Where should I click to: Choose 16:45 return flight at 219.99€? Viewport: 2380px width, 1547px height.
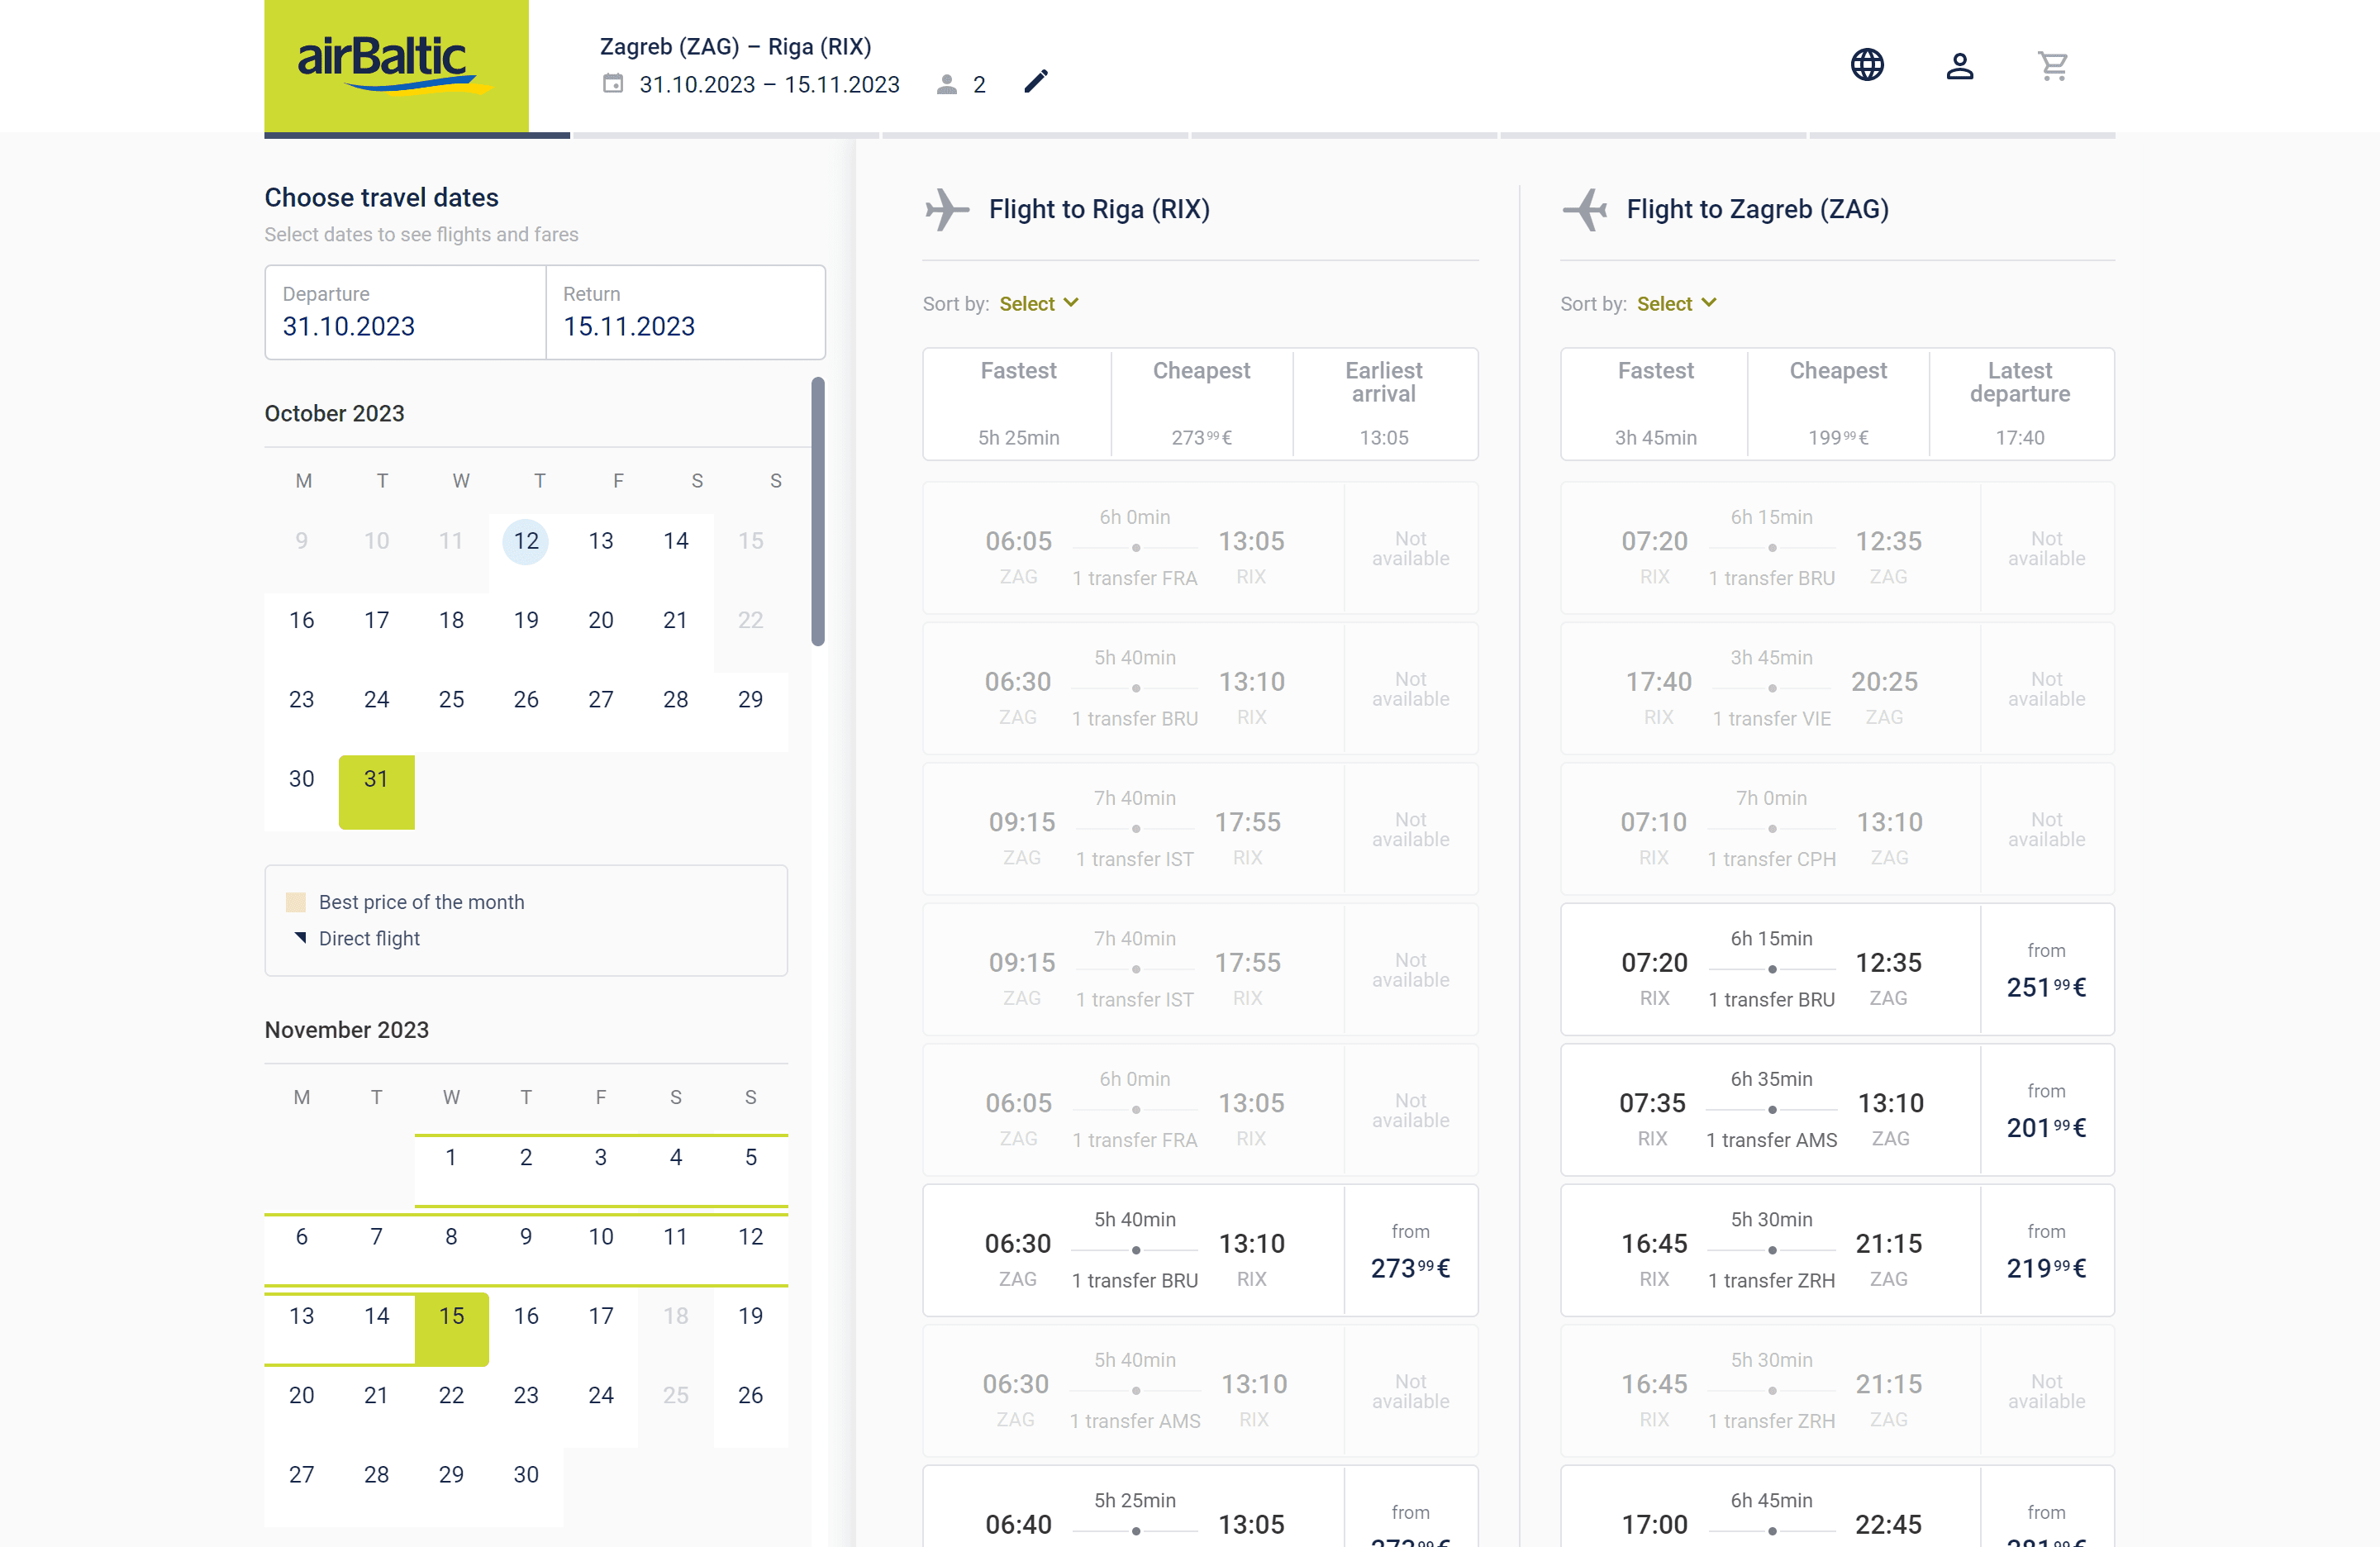1836,1250
